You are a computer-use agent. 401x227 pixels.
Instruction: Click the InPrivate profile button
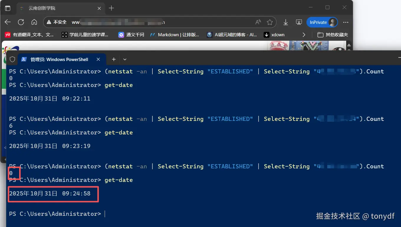click(x=322, y=22)
